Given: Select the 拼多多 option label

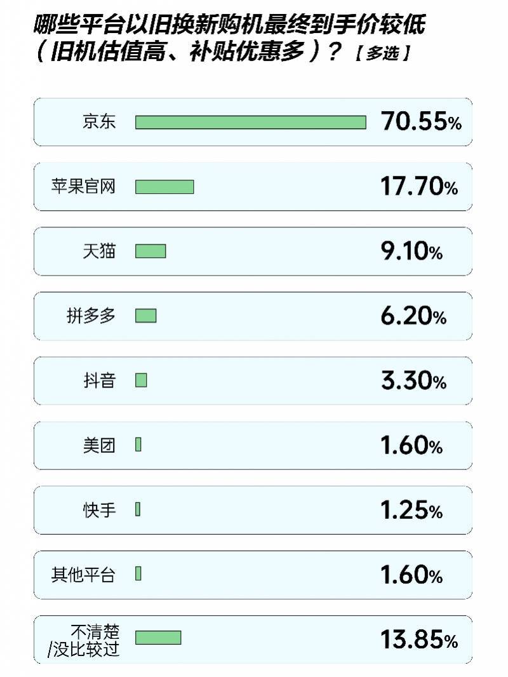Looking at the screenshot, I should 91,316.
